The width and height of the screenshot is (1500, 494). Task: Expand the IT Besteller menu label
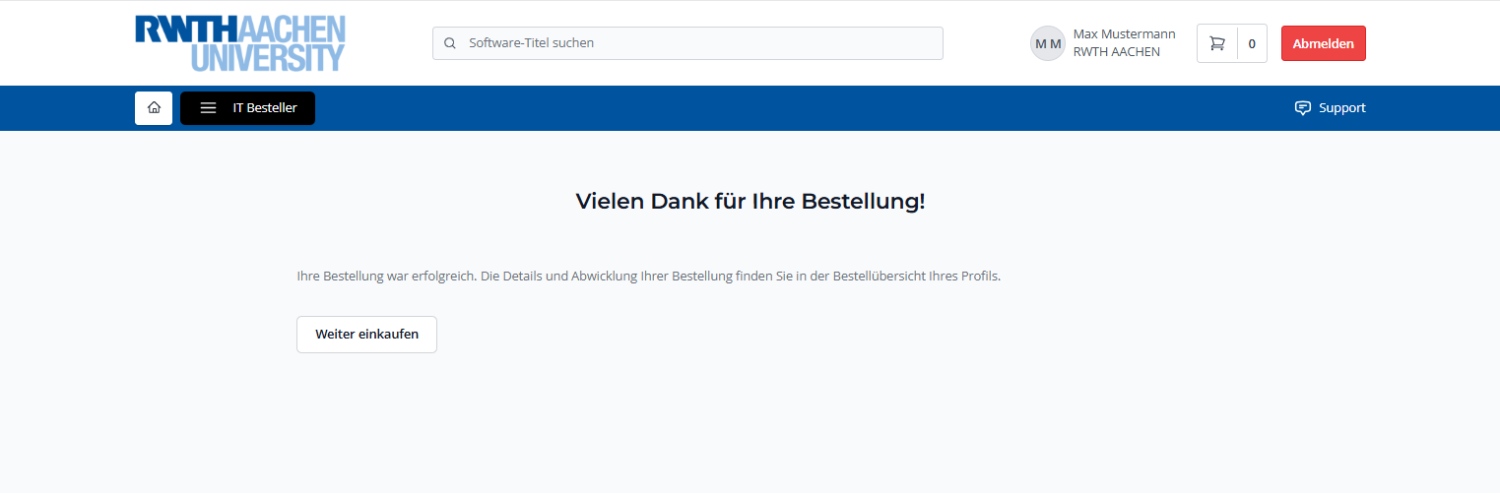[x=264, y=108]
